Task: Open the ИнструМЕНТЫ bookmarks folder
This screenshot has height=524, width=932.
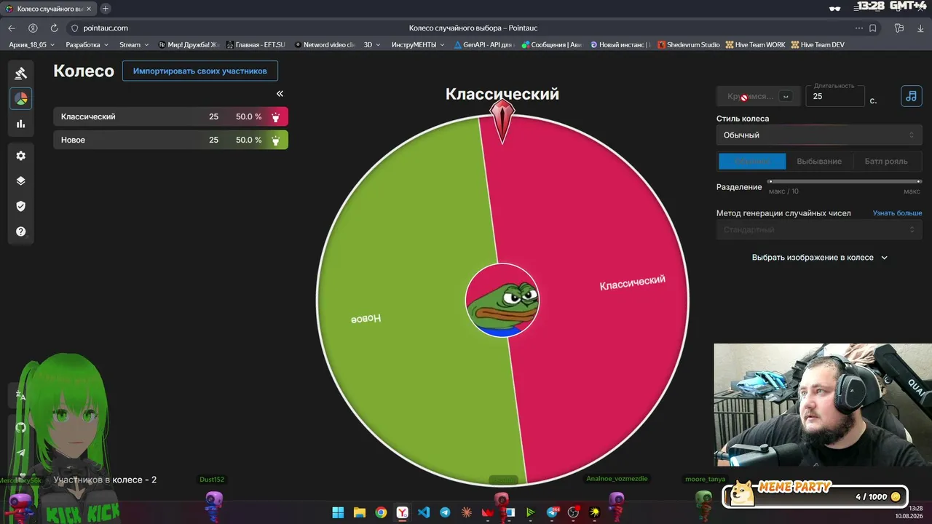Action: coord(418,45)
